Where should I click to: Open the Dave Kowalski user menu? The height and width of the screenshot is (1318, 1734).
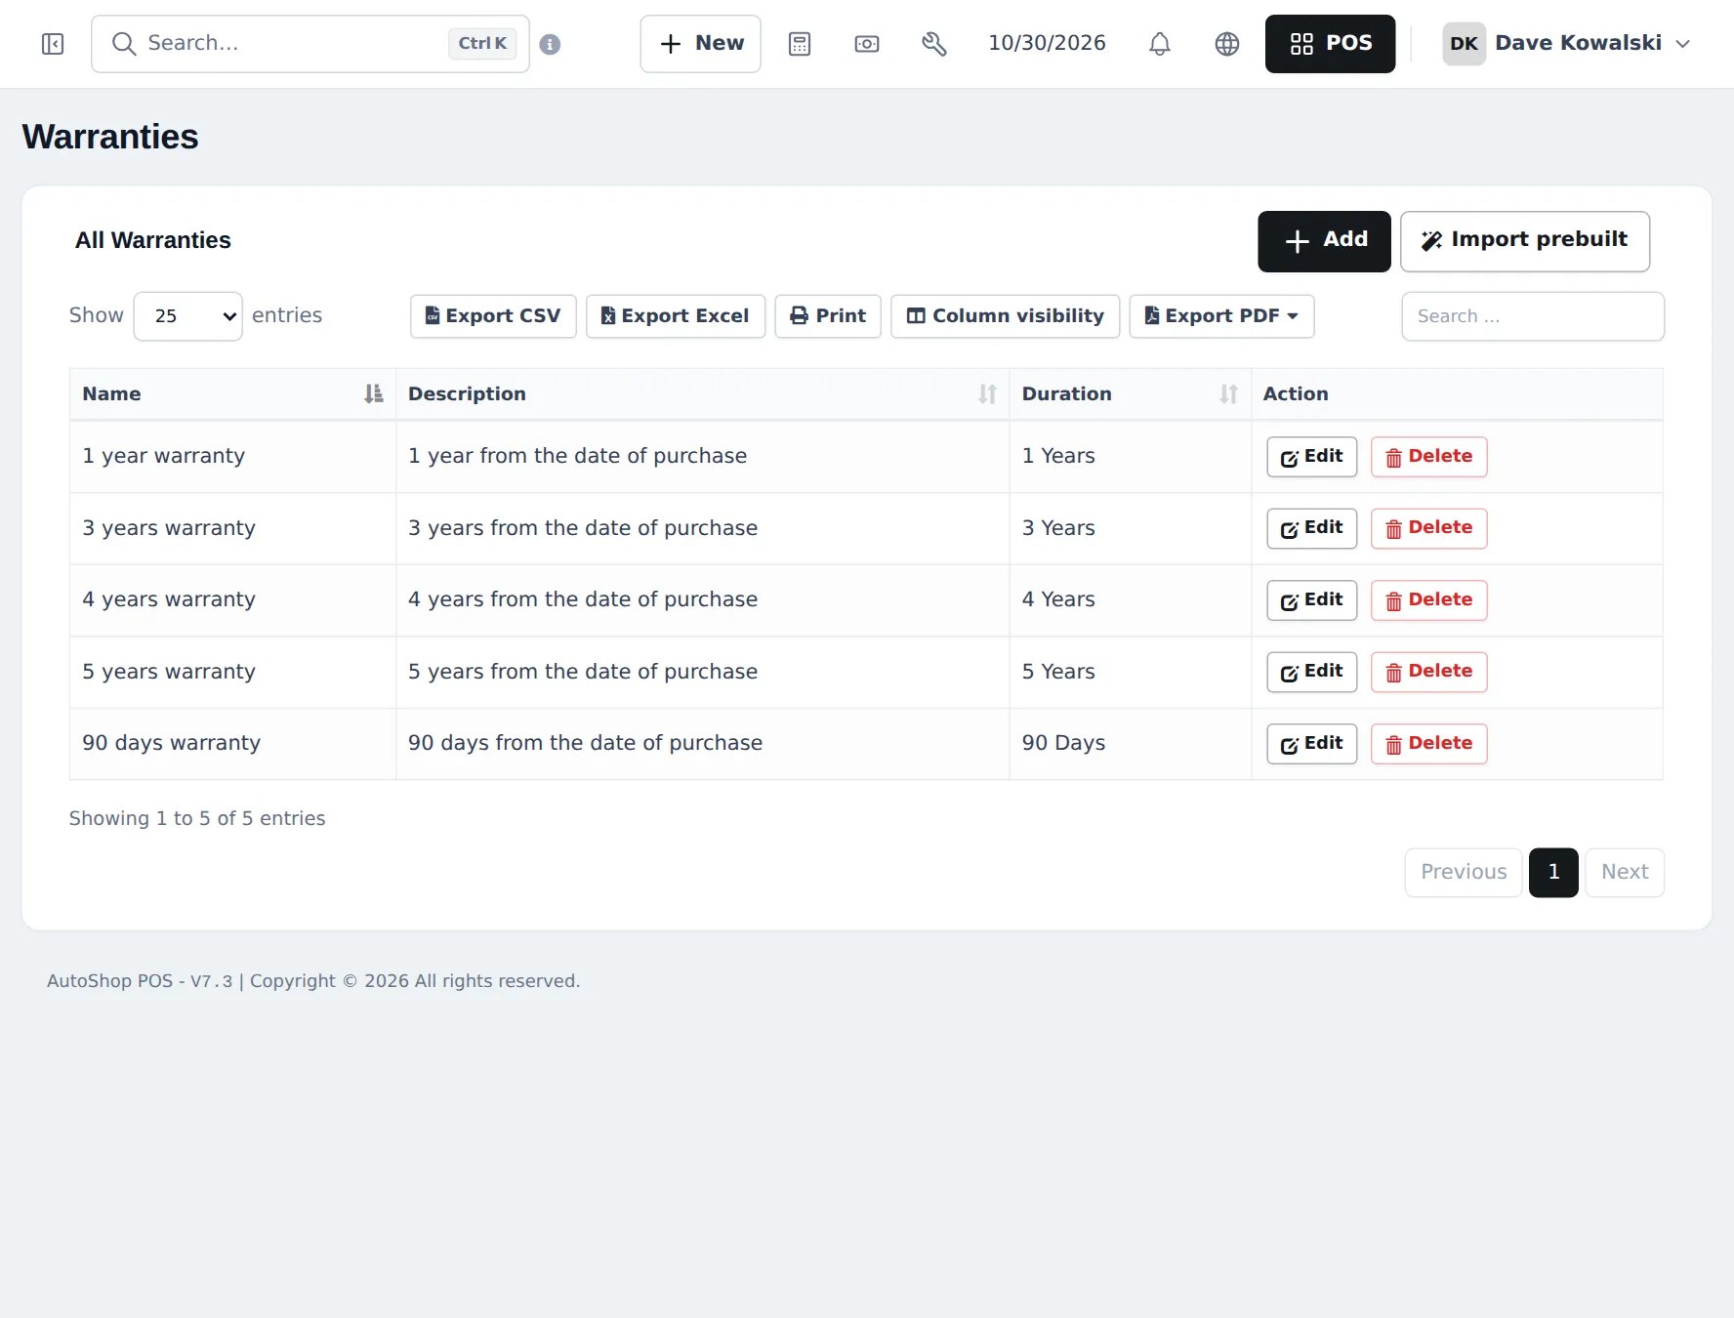pyautogui.click(x=1567, y=44)
